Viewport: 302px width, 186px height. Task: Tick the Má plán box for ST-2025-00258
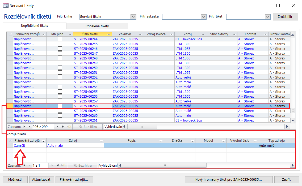point(60,106)
